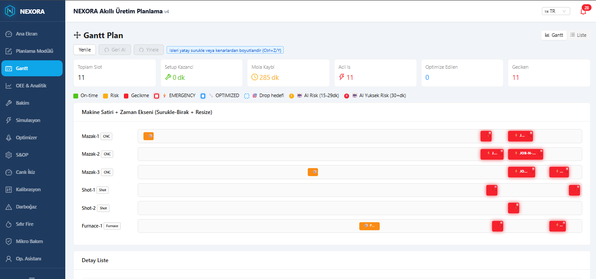Viewport: 596px width, 279px height.
Task: Select the JOB-N-... task on Mazak-2
Action: click(525, 154)
